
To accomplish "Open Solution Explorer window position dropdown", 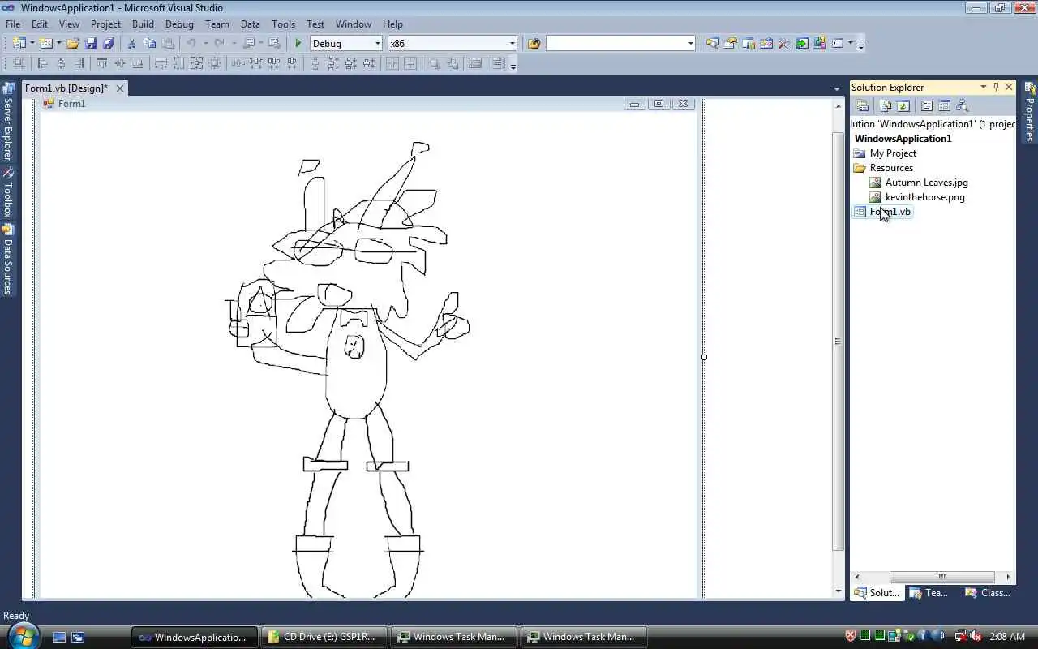I will click(984, 87).
